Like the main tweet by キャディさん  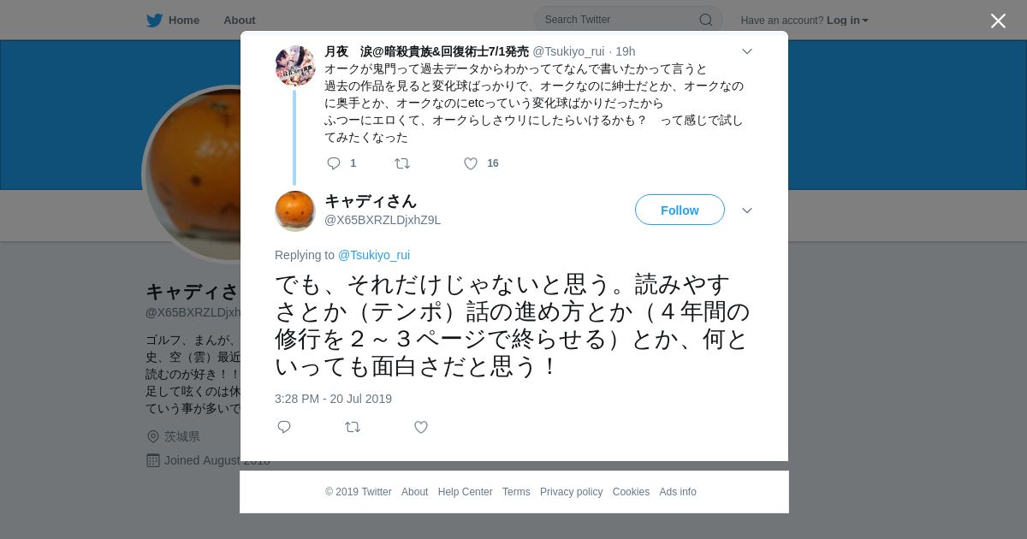(421, 427)
